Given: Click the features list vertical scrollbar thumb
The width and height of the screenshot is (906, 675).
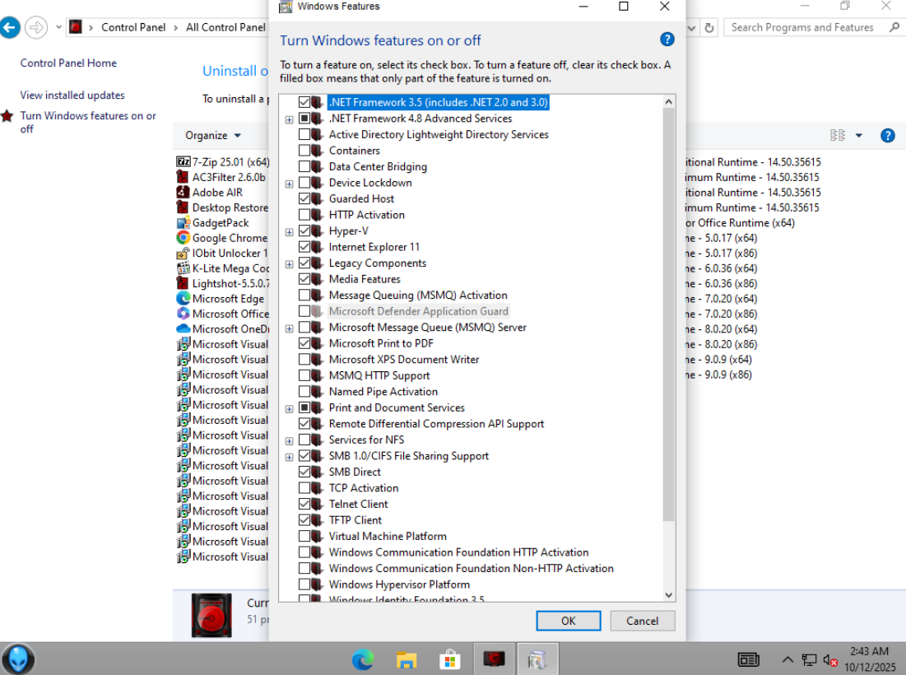Looking at the screenshot, I should coord(668,315).
